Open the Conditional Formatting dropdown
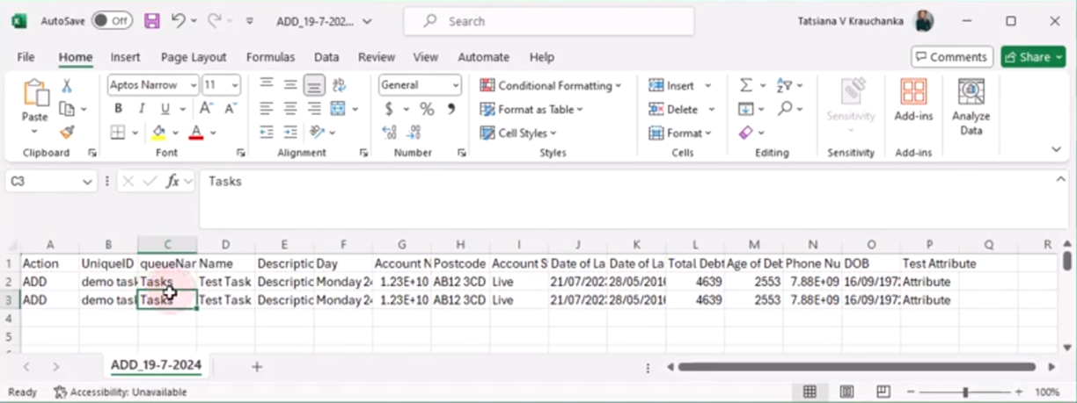Image resolution: width=1077 pixels, height=403 pixels. pos(551,85)
